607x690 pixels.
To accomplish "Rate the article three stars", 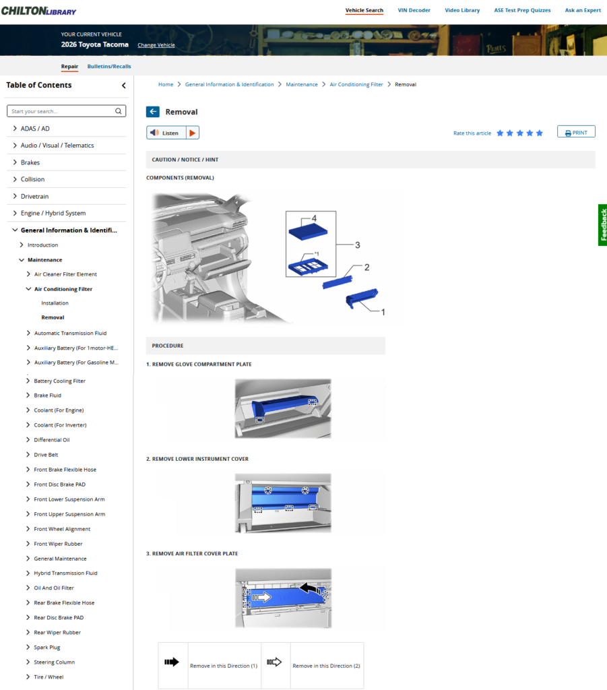I will pos(520,133).
